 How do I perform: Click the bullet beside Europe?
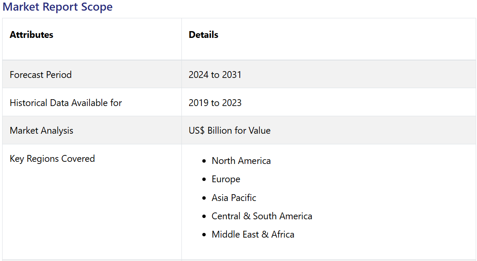coord(204,180)
